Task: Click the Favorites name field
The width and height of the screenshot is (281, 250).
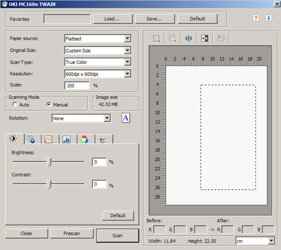Action: coord(67,19)
